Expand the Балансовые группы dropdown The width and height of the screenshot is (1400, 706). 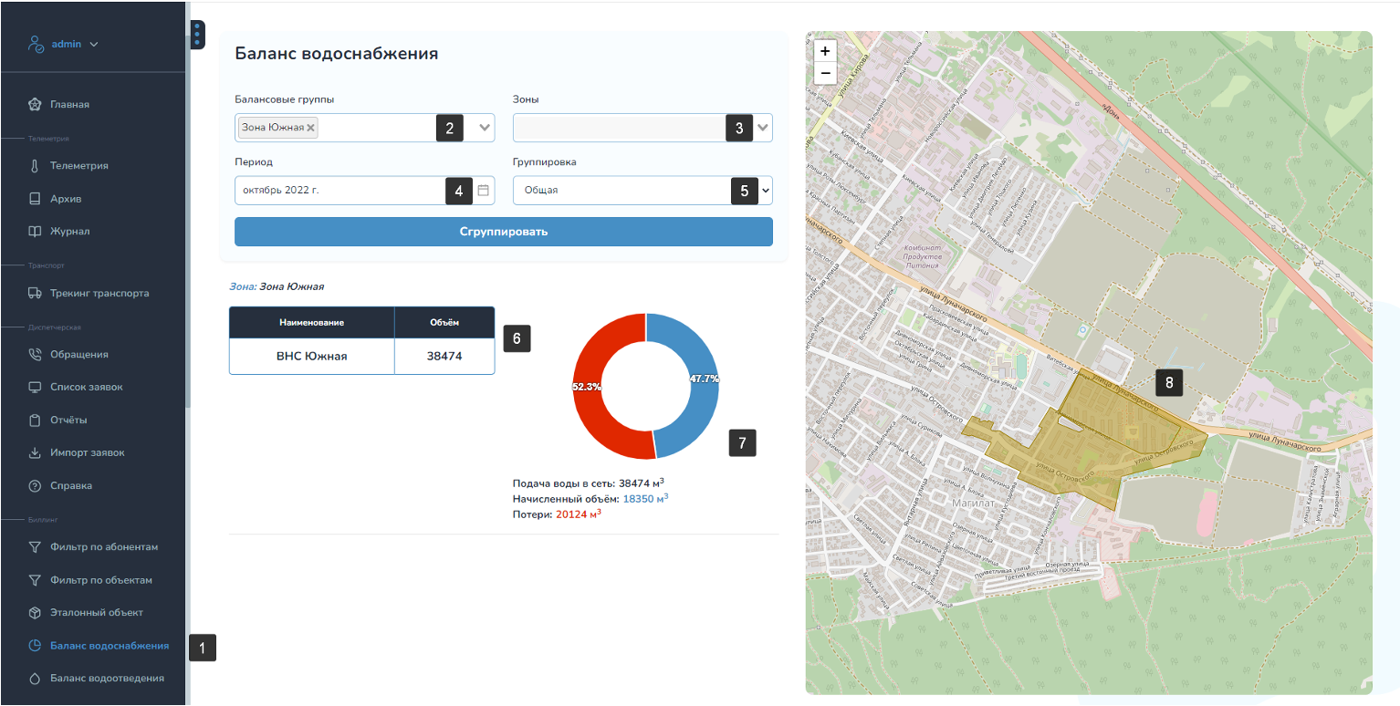[x=485, y=129]
